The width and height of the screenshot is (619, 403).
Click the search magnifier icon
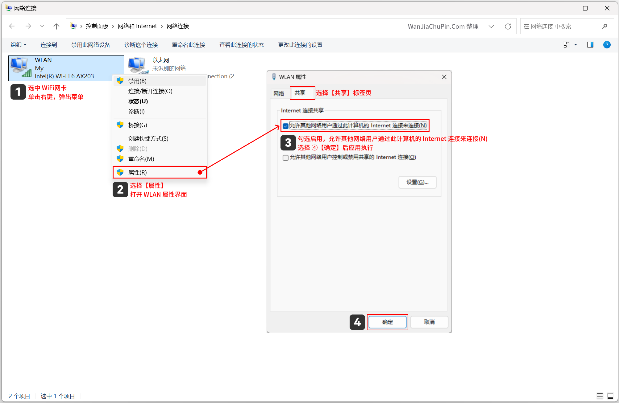(605, 26)
